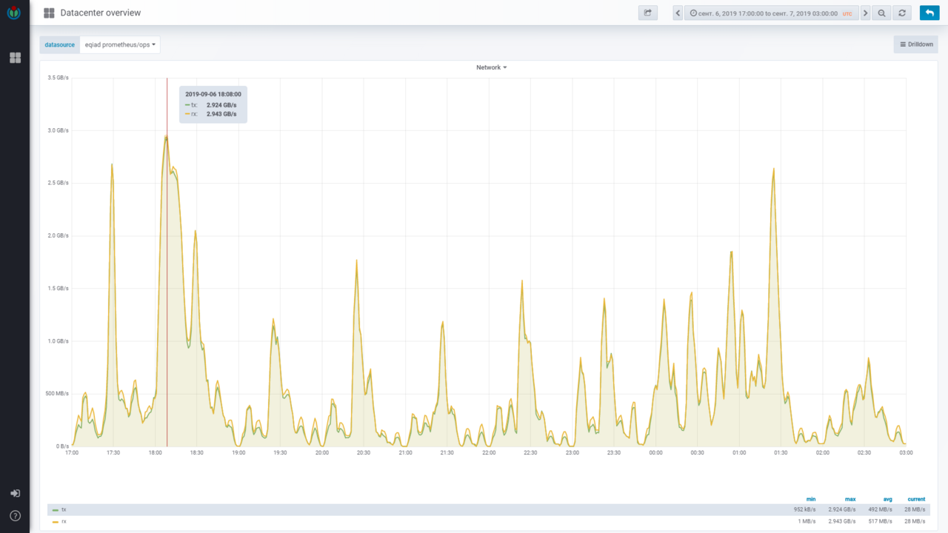Open the Wikimedia logo home menu
Screen dimensions: 948x533
click(14, 13)
